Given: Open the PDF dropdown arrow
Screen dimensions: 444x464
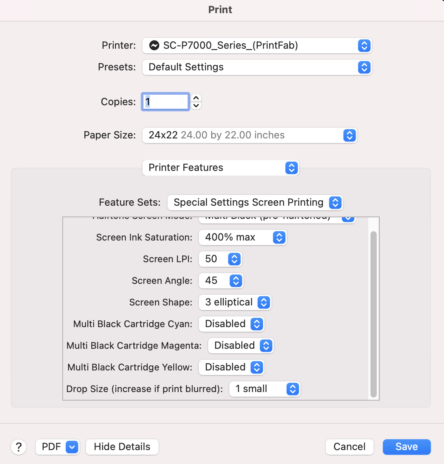Looking at the screenshot, I should (x=72, y=447).
